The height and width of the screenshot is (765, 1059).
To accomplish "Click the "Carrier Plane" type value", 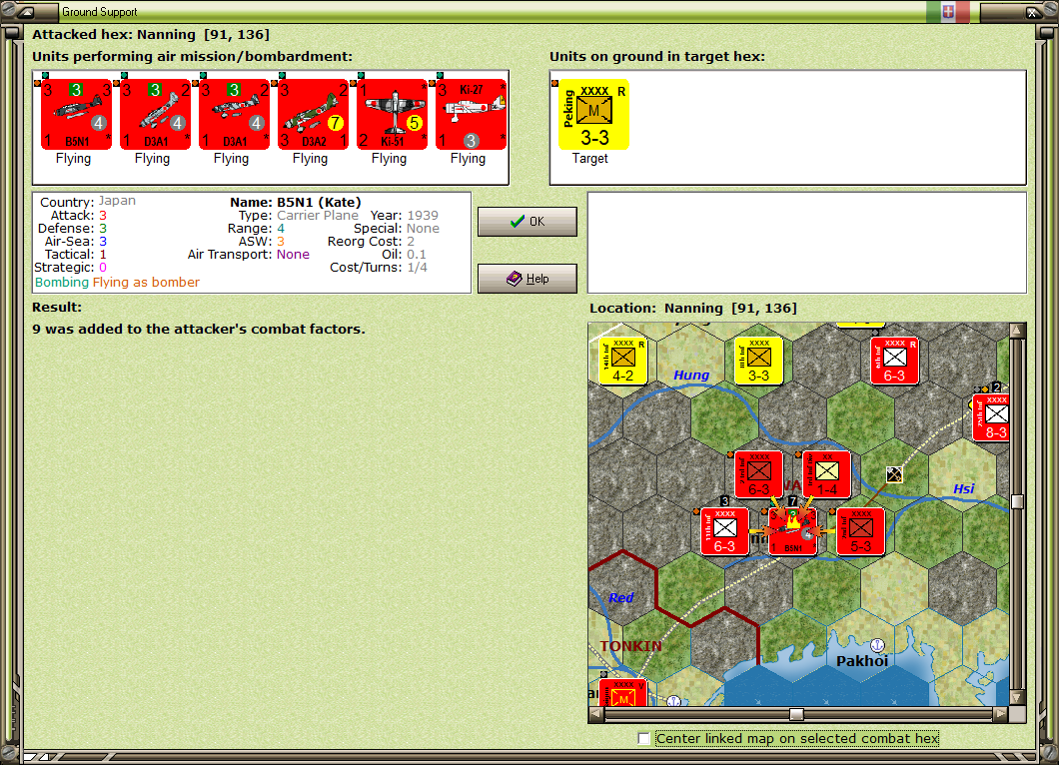I will pyautogui.click(x=318, y=216).
